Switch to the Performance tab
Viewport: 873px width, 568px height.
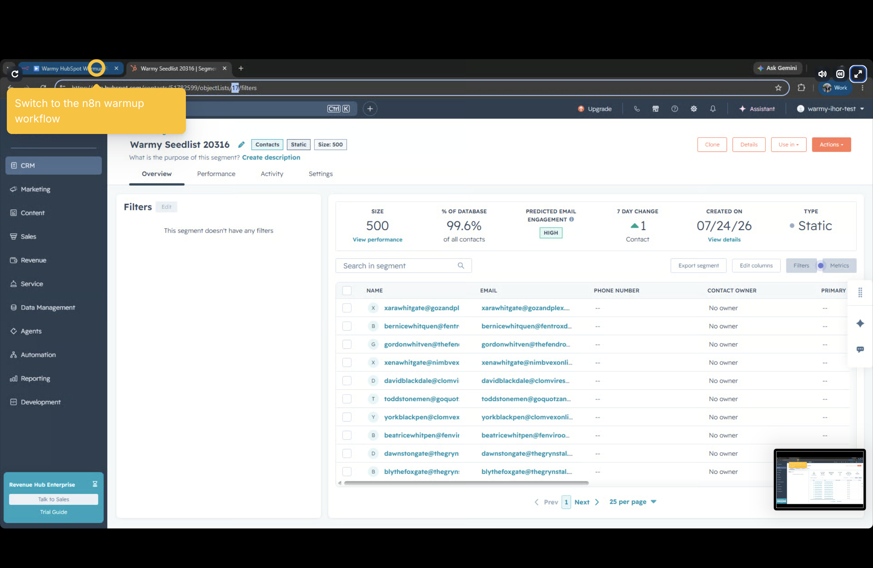216,174
